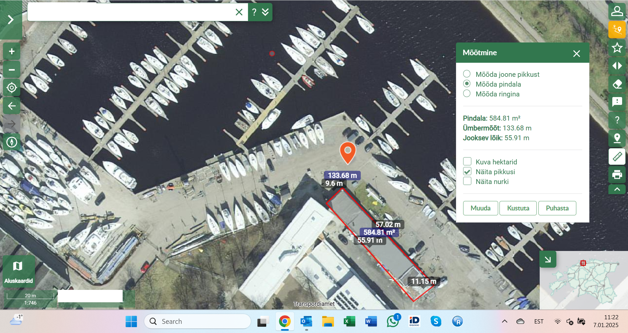Image resolution: width=628 pixels, height=333 pixels.
Task: Select the eraser tool in the right toolbar
Action: (617, 84)
